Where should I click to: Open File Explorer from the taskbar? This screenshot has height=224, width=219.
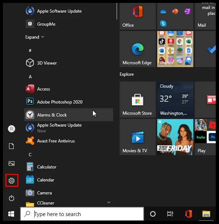tap(206, 214)
